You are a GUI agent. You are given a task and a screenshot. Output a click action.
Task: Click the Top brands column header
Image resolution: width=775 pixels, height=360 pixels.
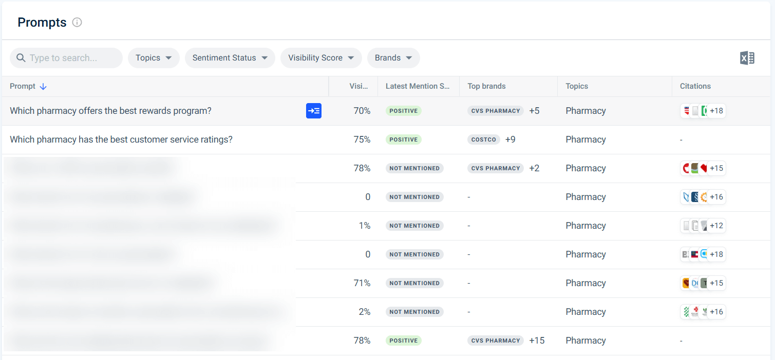(x=486, y=86)
